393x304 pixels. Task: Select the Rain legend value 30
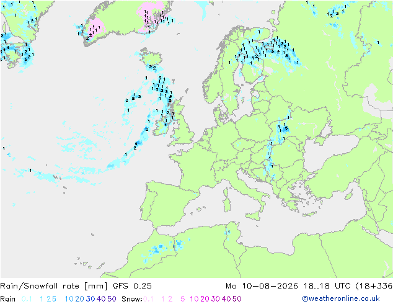tap(91, 299)
